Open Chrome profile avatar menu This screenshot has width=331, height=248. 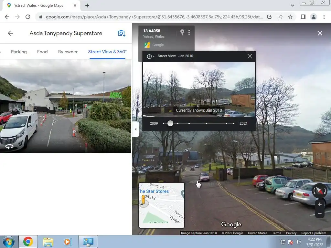click(x=314, y=17)
